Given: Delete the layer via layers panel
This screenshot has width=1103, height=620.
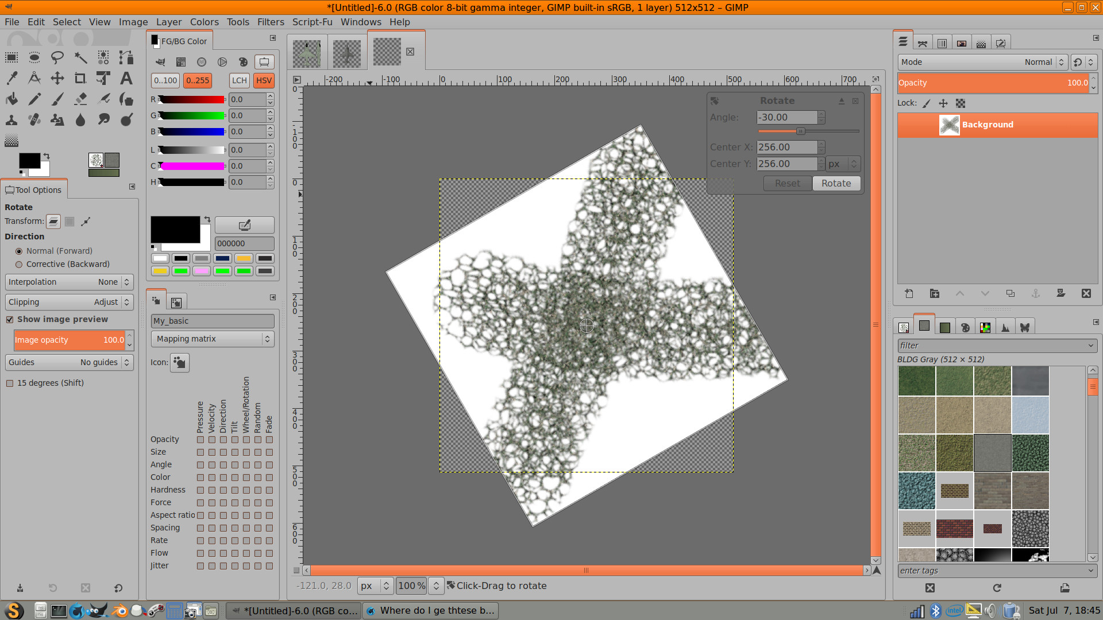Looking at the screenshot, I should click(x=1086, y=293).
